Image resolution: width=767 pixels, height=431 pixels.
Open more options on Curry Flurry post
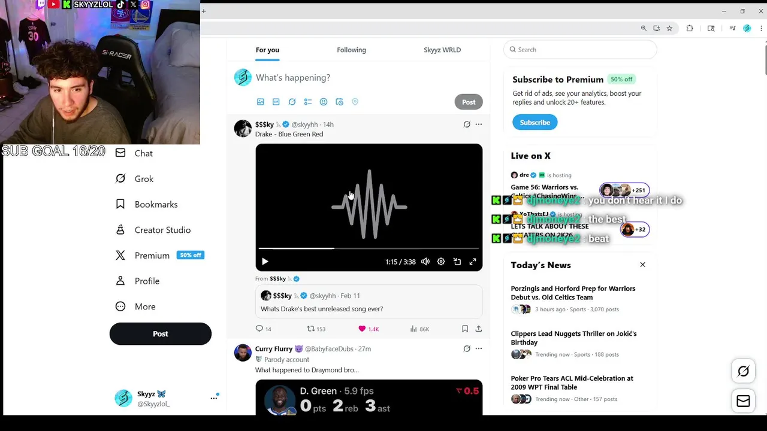pos(478,348)
